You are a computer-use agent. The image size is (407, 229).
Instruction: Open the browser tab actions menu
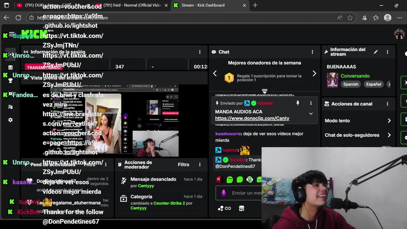[6, 5]
